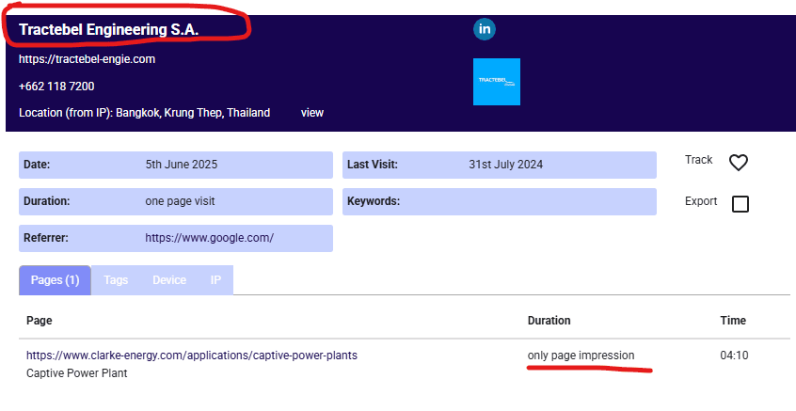Click the Tractebel company logo thumbnail

tap(497, 82)
